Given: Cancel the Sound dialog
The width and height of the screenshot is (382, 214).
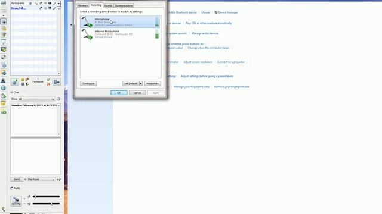Looking at the screenshot, I should pos(137,93).
